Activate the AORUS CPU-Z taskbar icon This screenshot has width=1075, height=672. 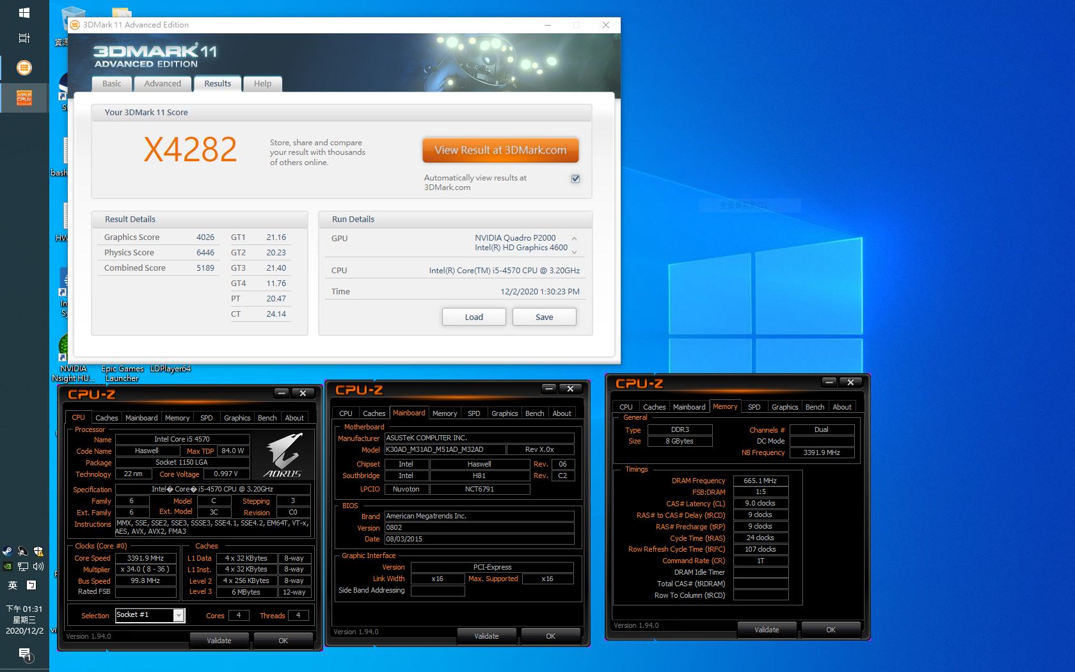24,98
